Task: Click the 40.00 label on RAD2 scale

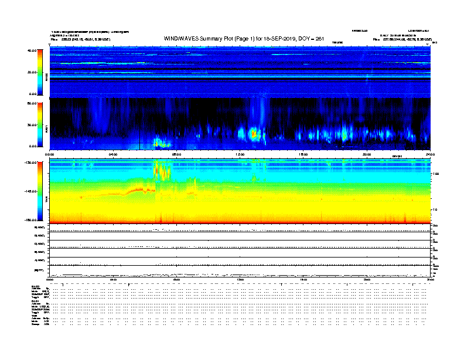Action: click(x=32, y=50)
